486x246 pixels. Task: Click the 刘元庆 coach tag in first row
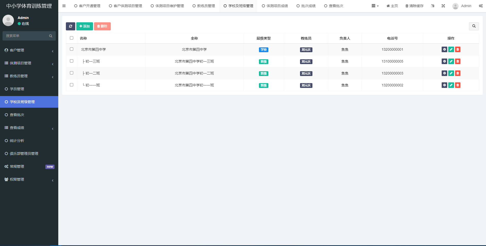click(306, 50)
